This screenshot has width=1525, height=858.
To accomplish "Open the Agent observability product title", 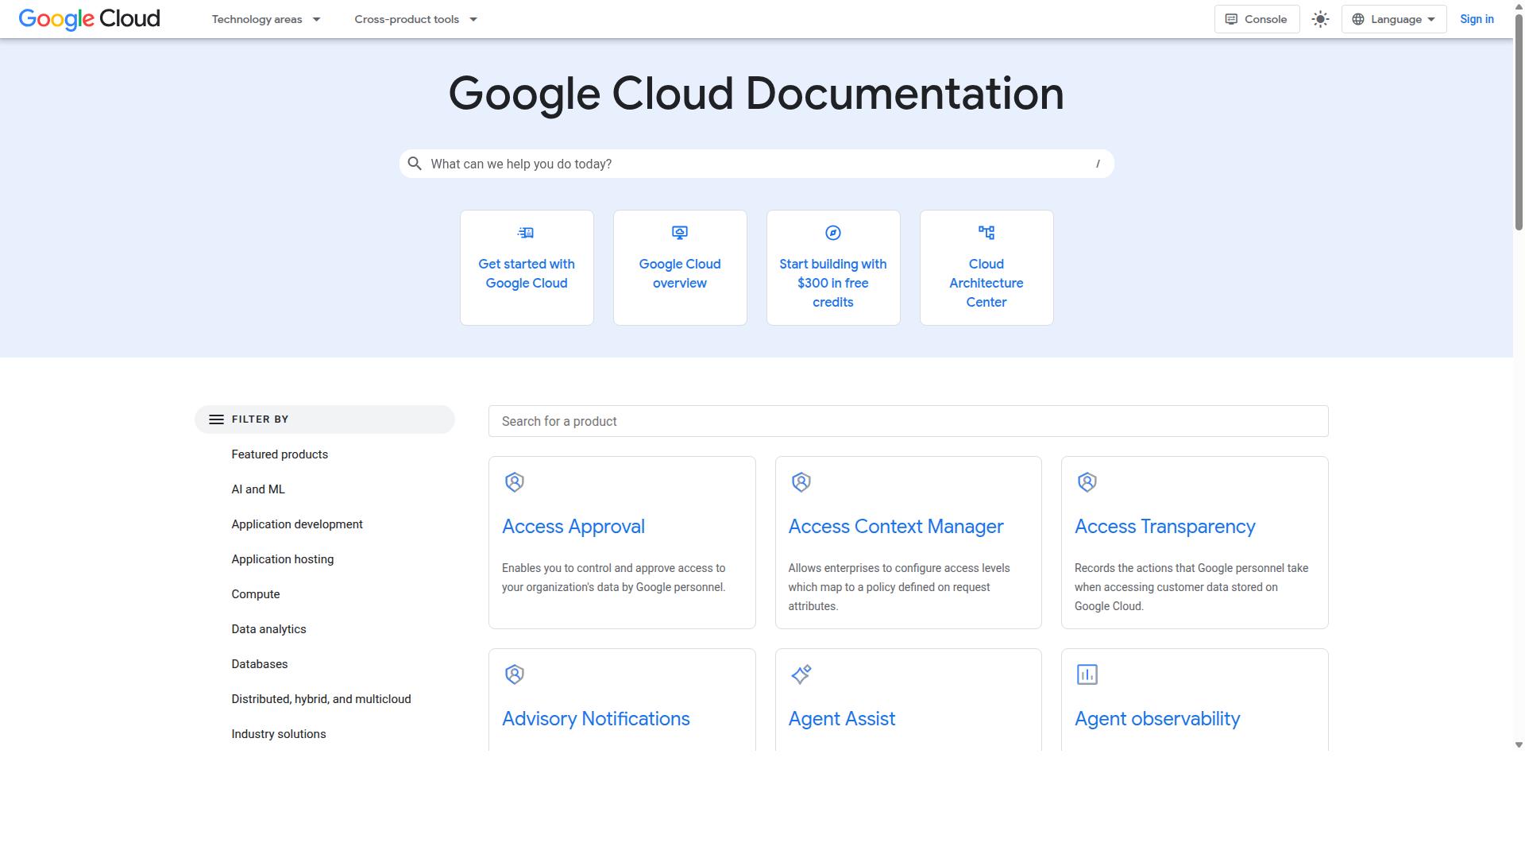I will [1157, 719].
